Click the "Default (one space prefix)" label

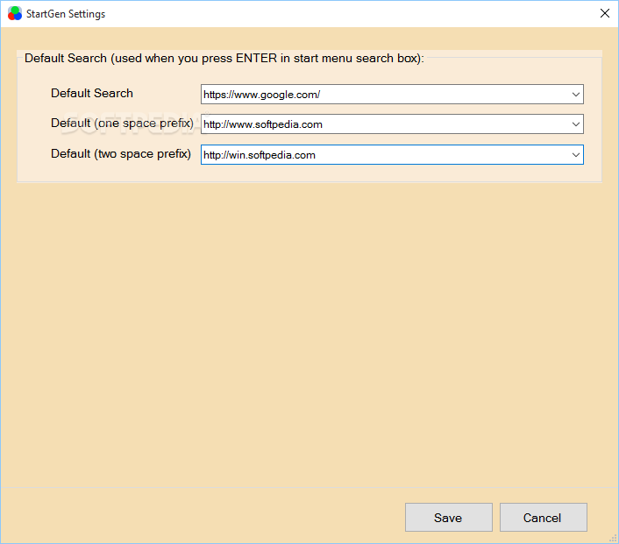pyautogui.click(x=122, y=124)
